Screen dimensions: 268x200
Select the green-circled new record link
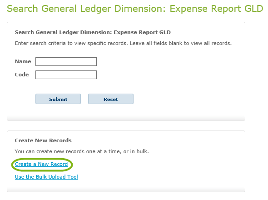coord(41,164)
